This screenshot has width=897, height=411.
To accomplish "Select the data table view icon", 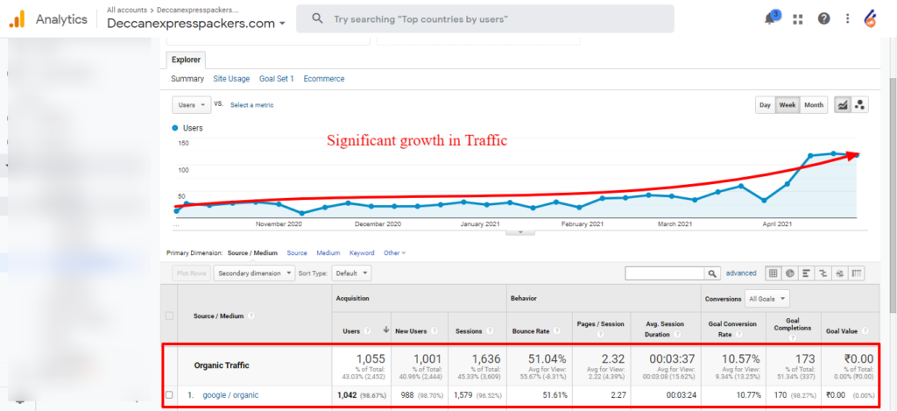I will click(773, 273).
